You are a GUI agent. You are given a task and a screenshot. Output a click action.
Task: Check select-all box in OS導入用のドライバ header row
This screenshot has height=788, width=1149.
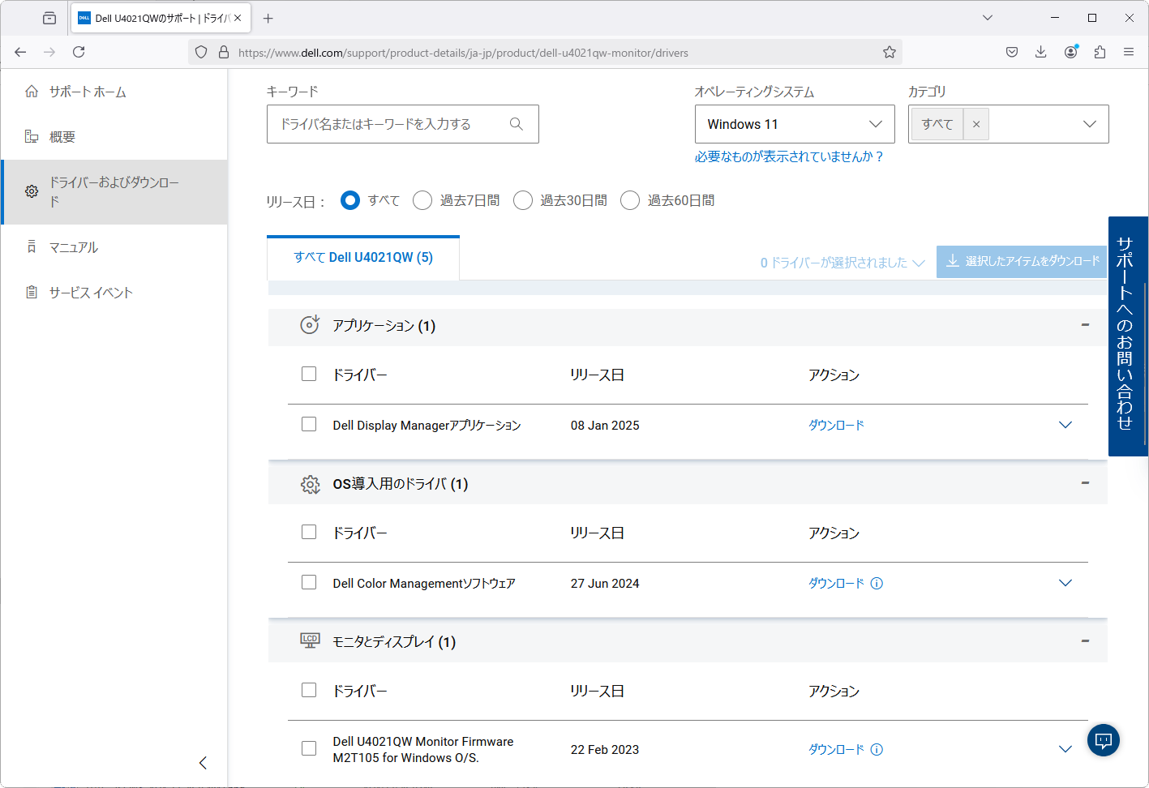pos(309,532)
